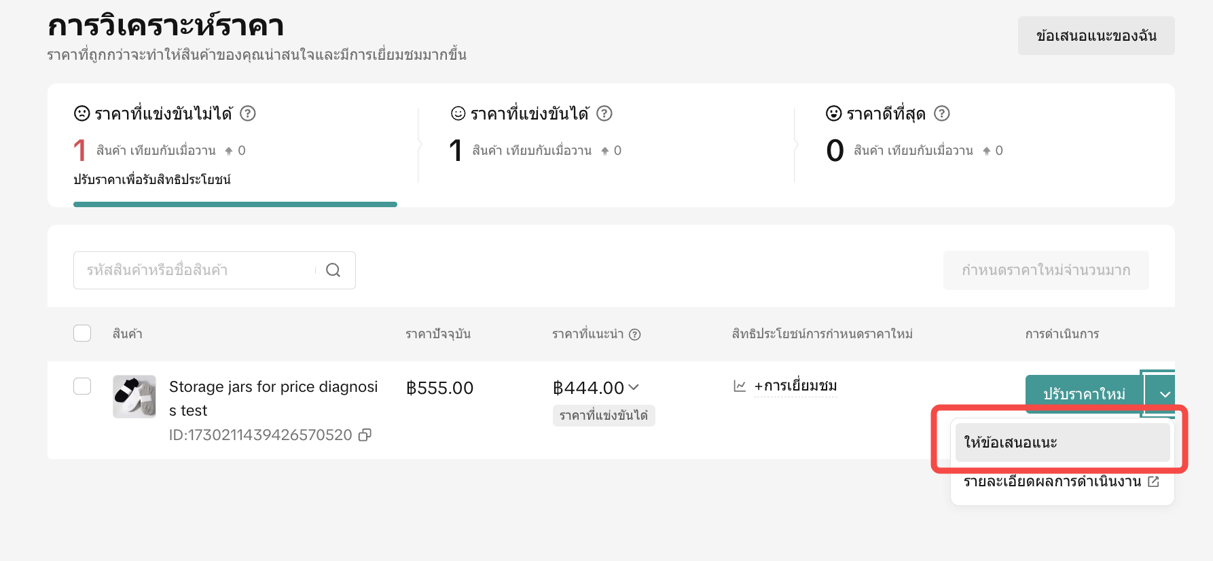Open รายละเอียดผลการดำเนินงาน menu entry
The image size is (1213, 561).
1052,482
